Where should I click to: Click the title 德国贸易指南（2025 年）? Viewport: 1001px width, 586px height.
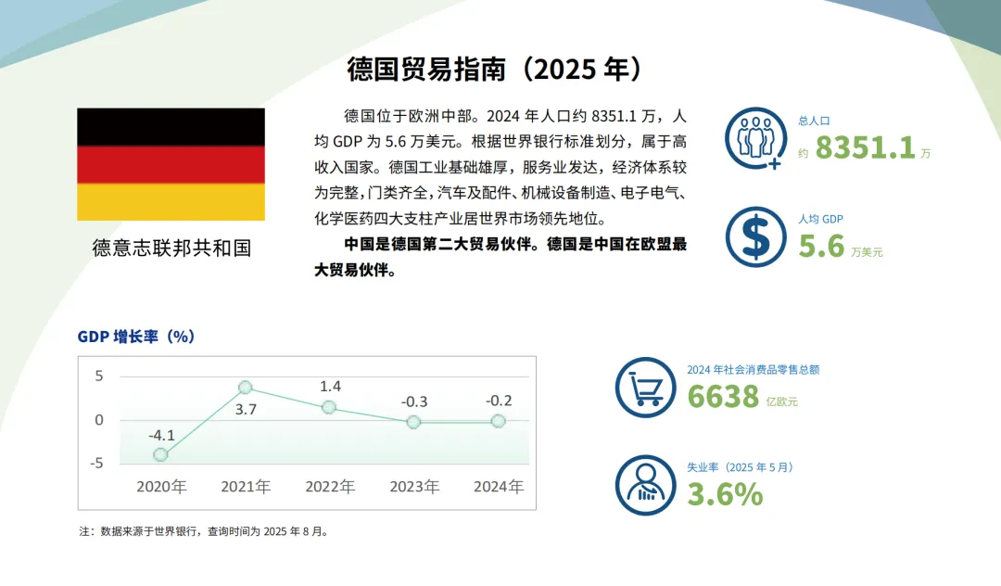pos(496,68)
